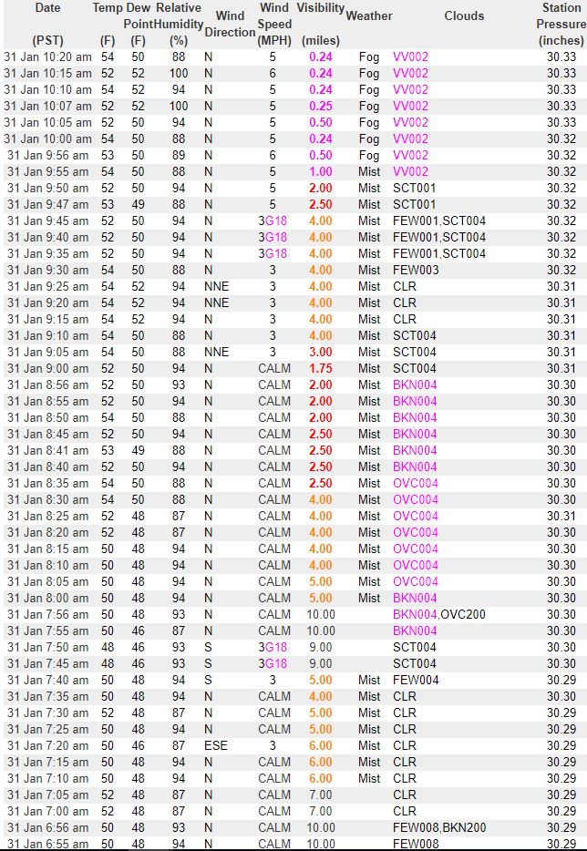Click ESE wind direction in the 7:20 am row
Image resolution: width=587 pixels, height=851 pixels.
[x=216, y=745]
